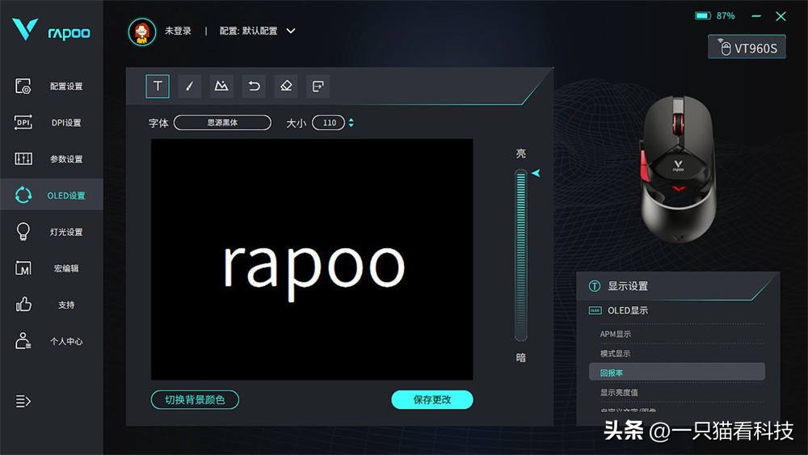Select 回报率 in display list
This screenshot has height=455, width=808.
pos(676,372)
